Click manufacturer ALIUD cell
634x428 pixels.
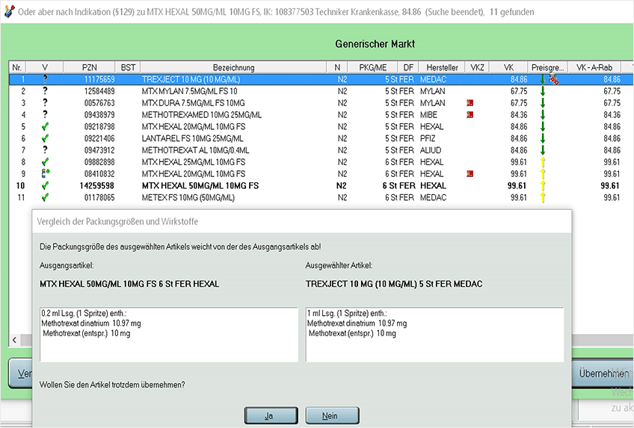(x=430, y=150)
